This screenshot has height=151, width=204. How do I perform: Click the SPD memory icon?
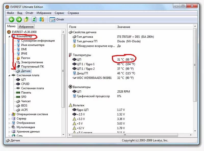pos(18,97)
